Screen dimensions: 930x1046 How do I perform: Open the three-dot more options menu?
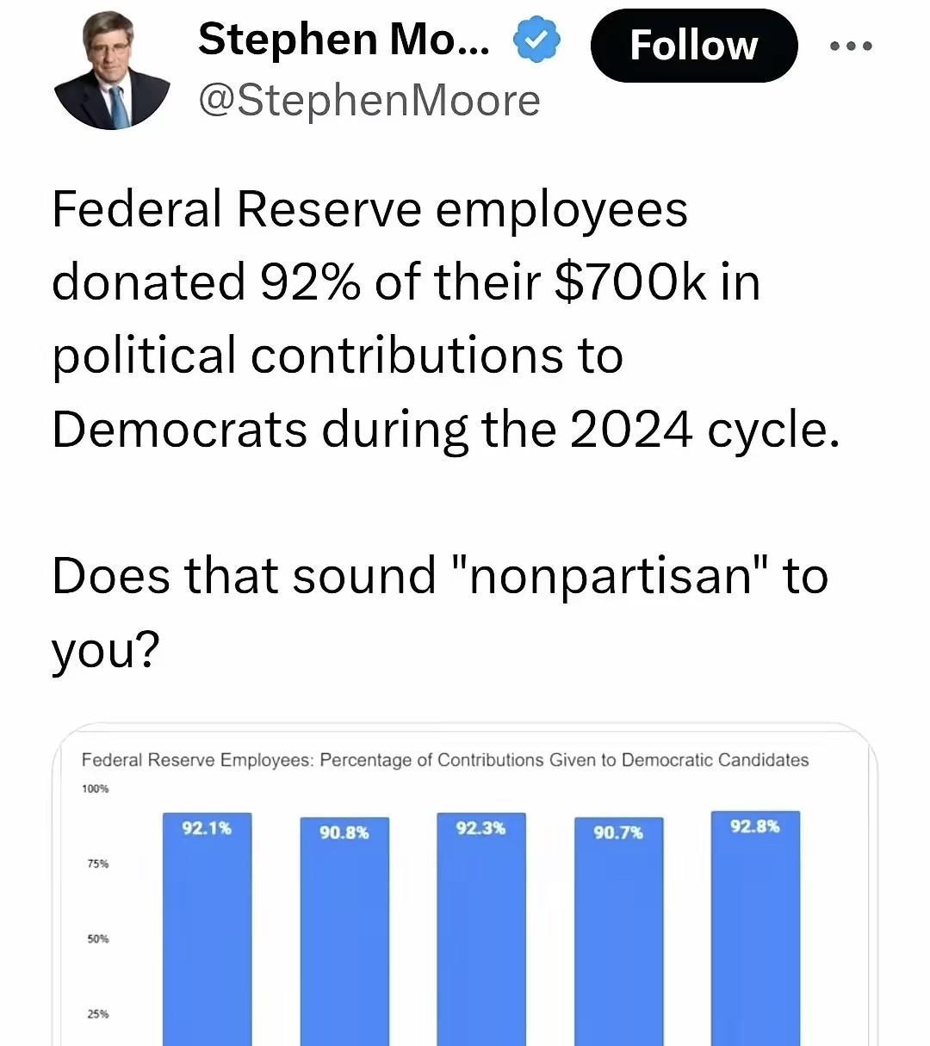click(x=852, y=46)
